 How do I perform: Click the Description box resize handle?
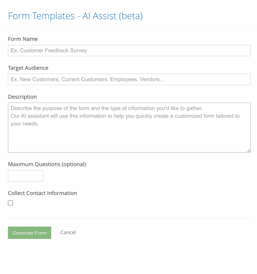[249, 151]
